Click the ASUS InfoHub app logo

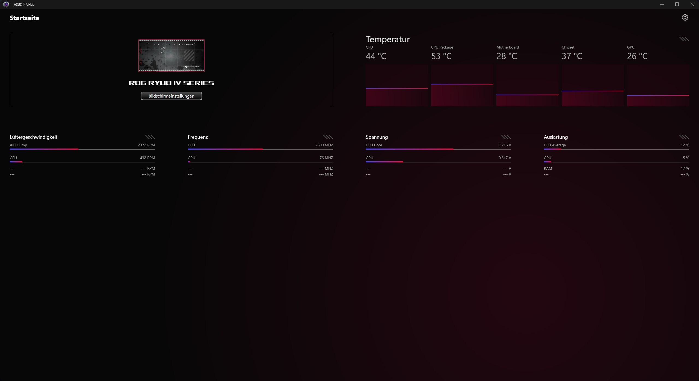pyautogui.click(x=6, y=4)
